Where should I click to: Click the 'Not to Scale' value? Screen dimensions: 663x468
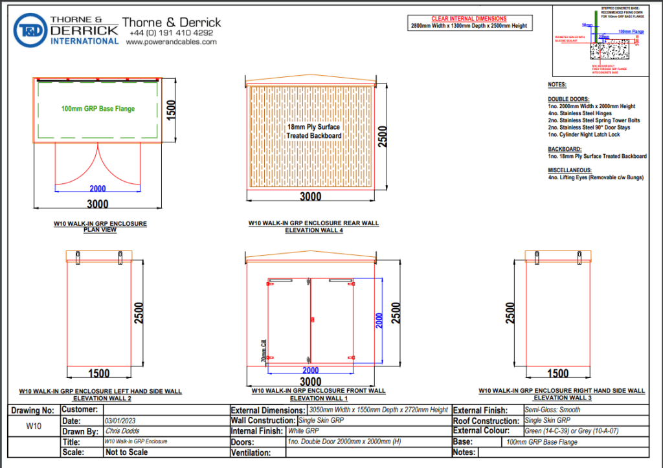(x=126, y=452)
